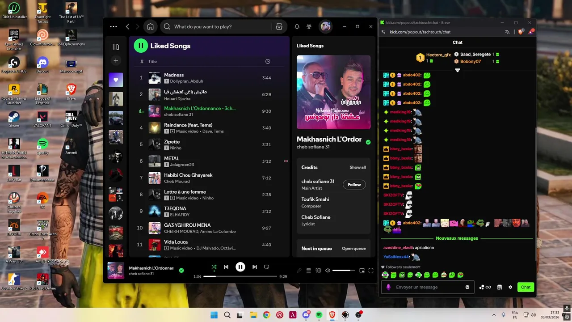Go to Spotify Home
Image resolution: width=572 pixels, height=322 pixels.
(150, 27)
